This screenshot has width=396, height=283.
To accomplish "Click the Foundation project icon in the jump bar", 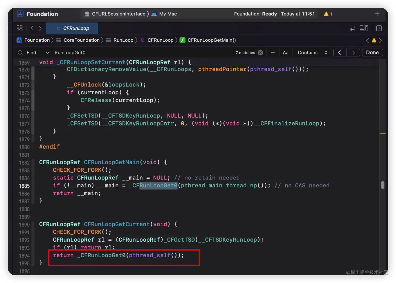I will (19, 40).
